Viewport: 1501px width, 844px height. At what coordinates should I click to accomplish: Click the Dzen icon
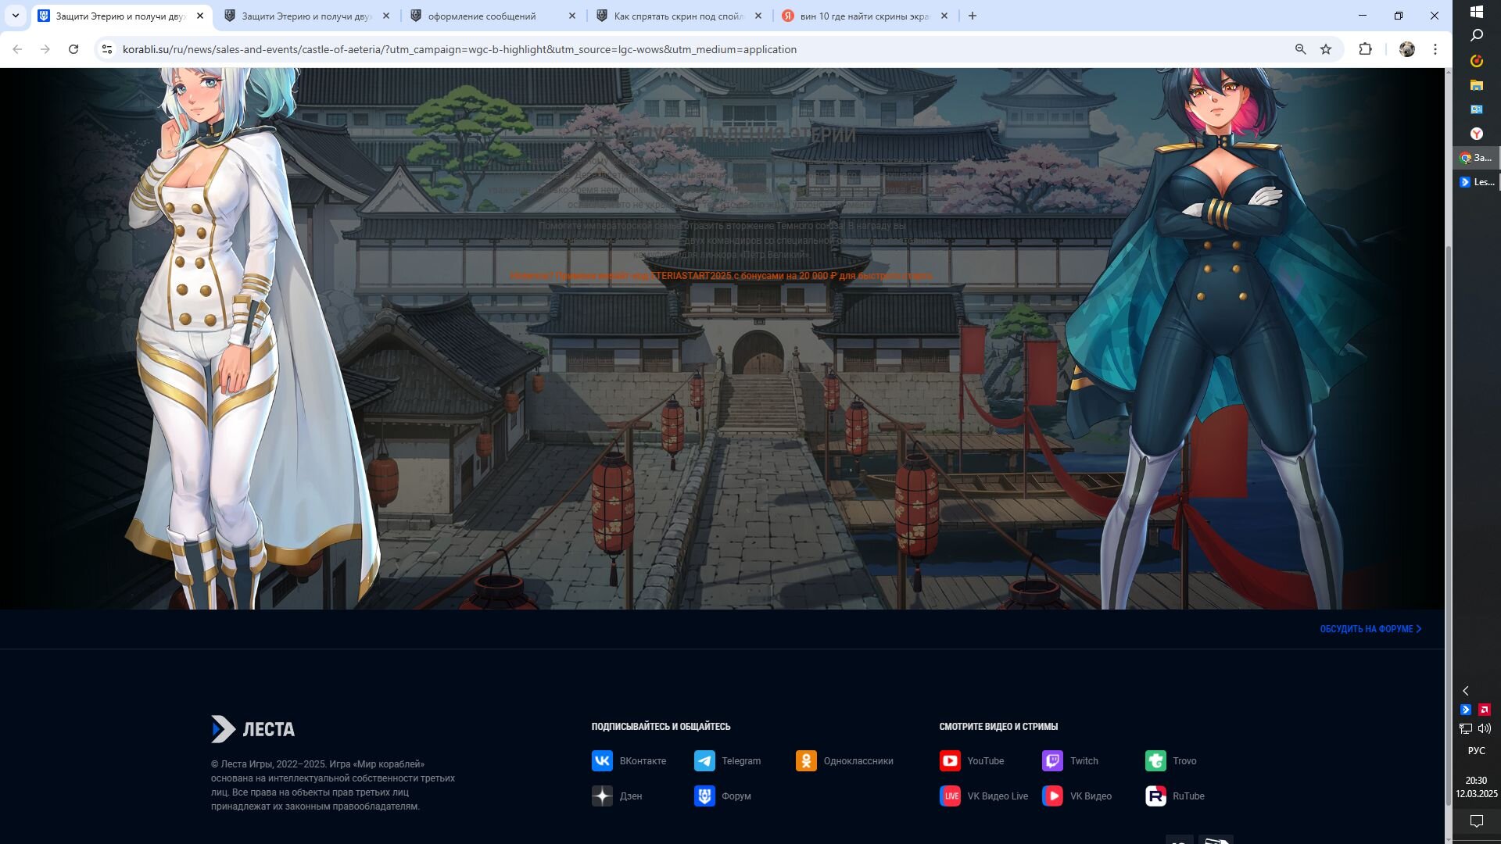tap(602, 796)
